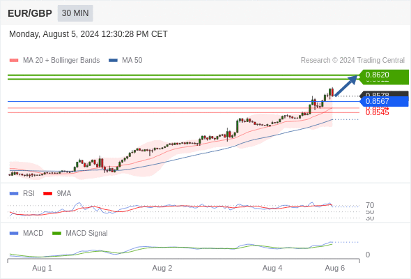Screen dimensions: 411x279
Task: Toggle the red 9MA legend entry
Action: pyautogui.click(x=57, y=194)
